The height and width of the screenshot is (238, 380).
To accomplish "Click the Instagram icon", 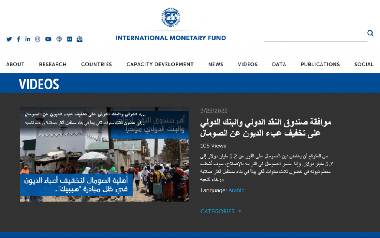I will point(37,39).
